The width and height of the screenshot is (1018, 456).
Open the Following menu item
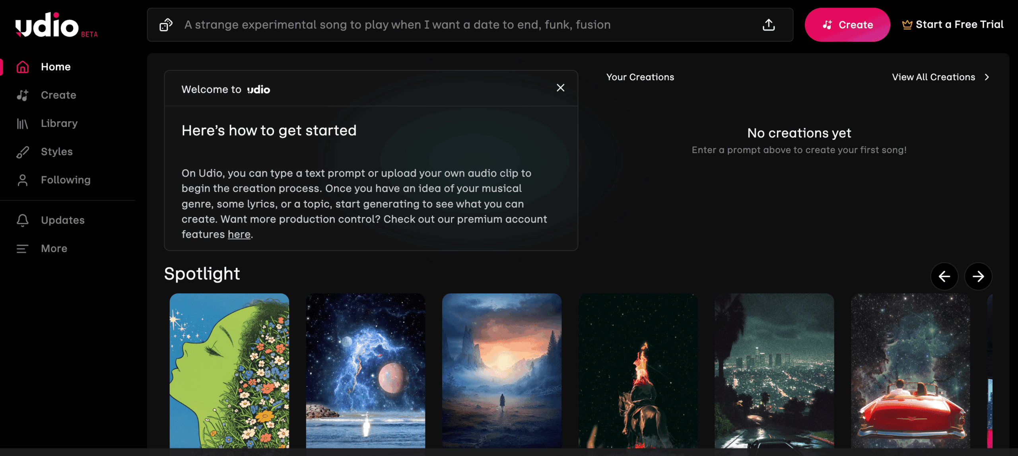[x=66, y=180]
